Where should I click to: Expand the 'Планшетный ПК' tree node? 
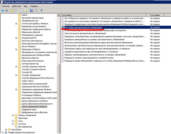click(16, 38)
